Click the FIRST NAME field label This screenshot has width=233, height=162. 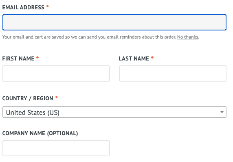(x=18, y=58)
